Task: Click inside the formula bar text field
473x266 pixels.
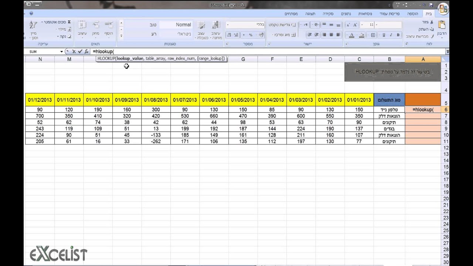Action: [268, 52]
